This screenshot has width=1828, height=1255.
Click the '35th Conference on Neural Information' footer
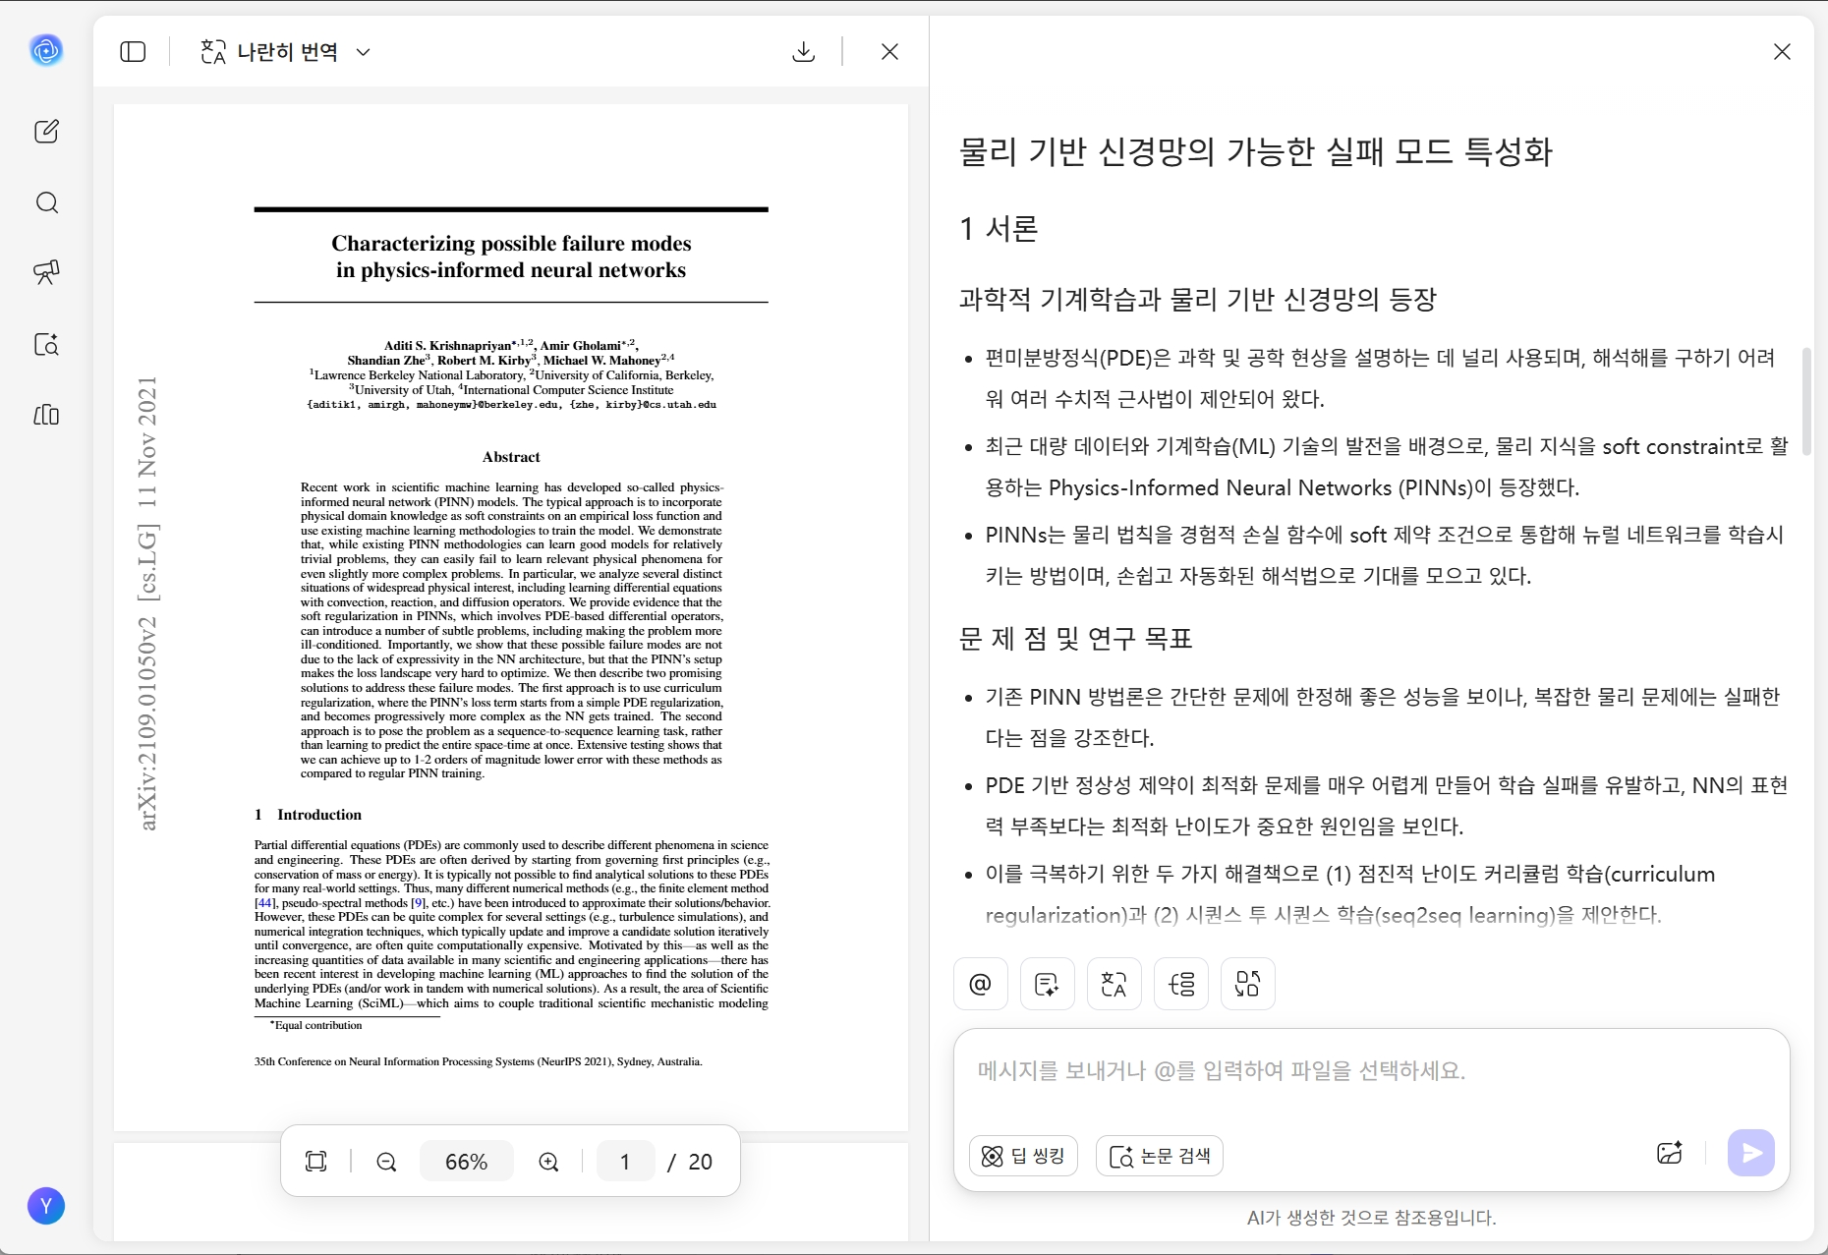[x=479, y=1061]
